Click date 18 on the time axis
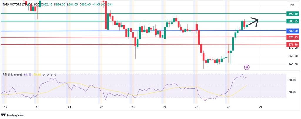This screenshot has height=119, width=301. (x=37, y=107)
